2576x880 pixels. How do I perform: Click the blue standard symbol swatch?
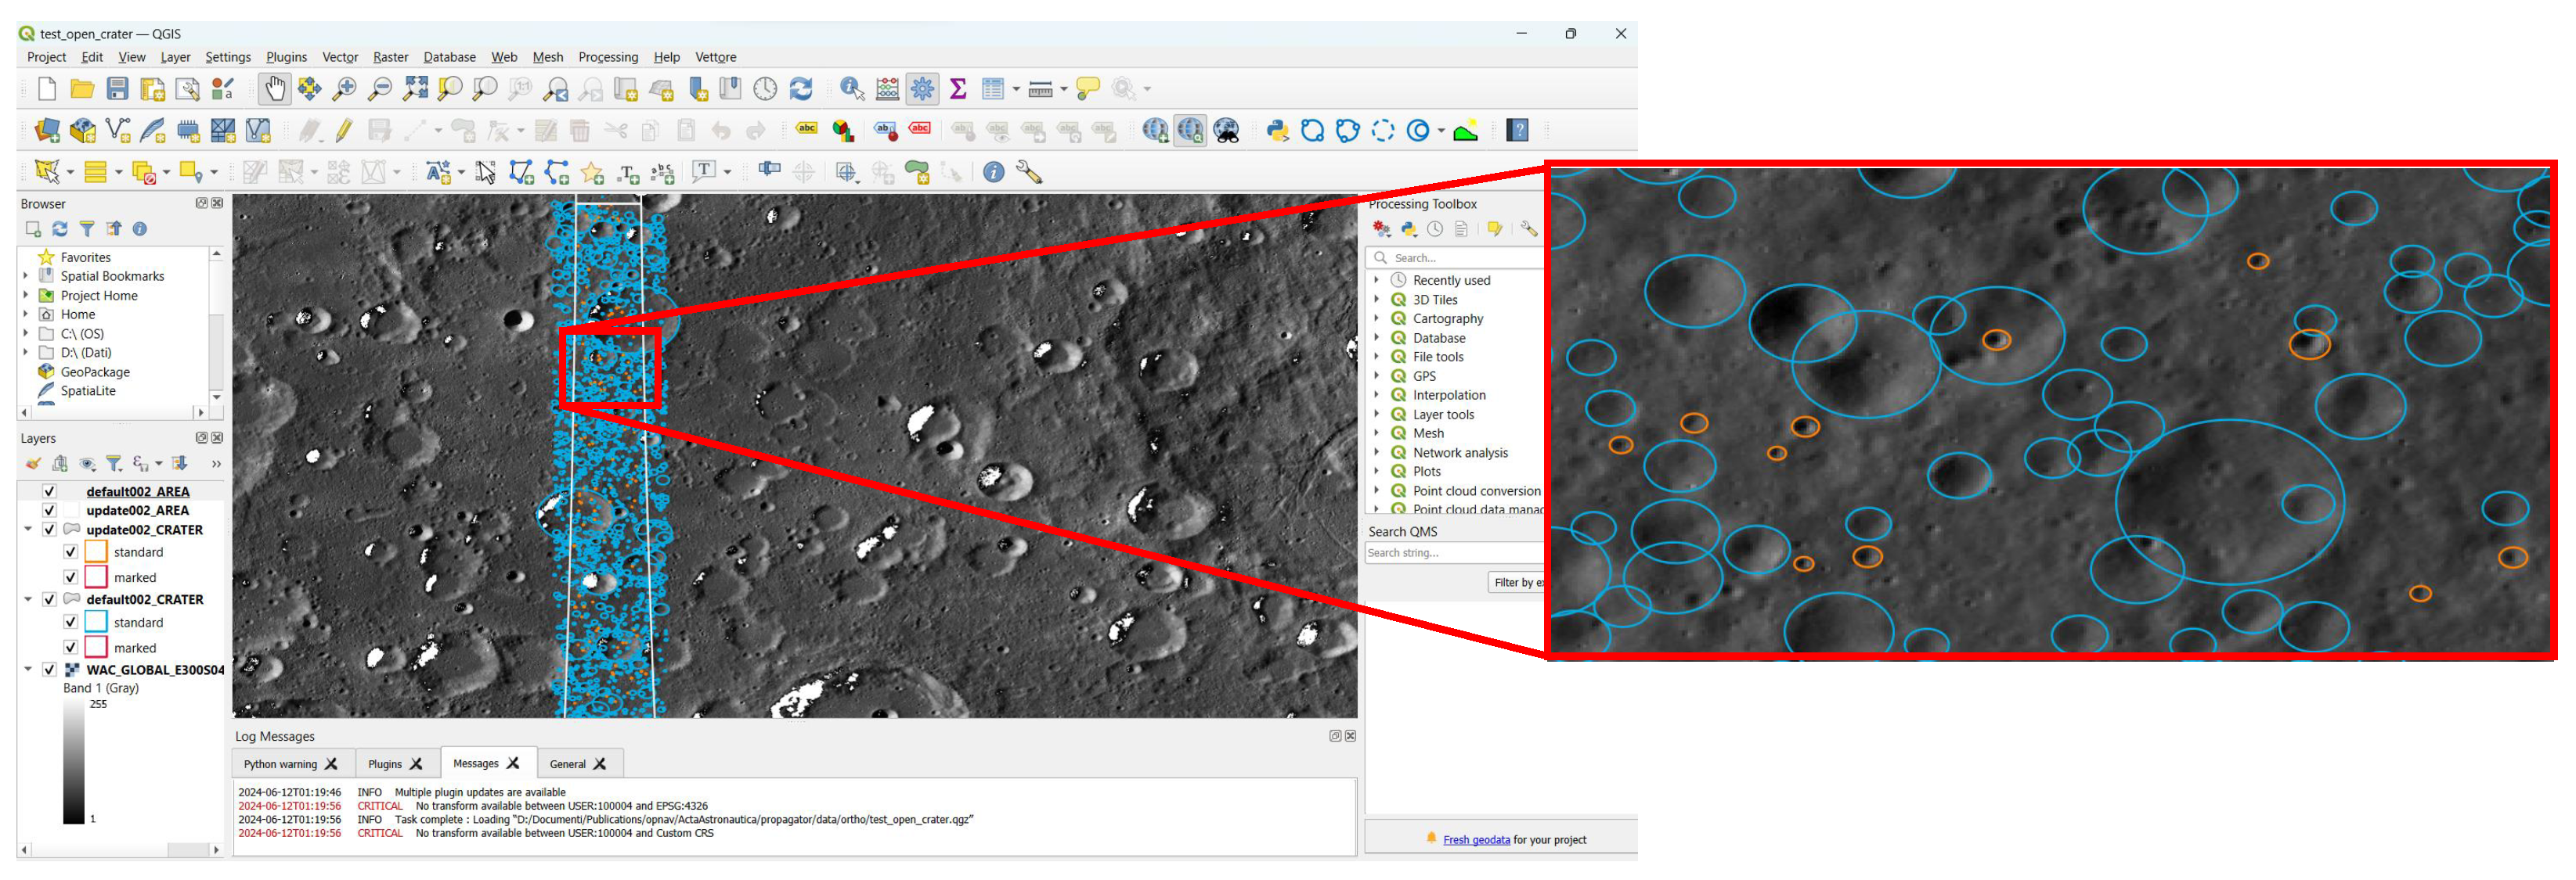point(96,623)
